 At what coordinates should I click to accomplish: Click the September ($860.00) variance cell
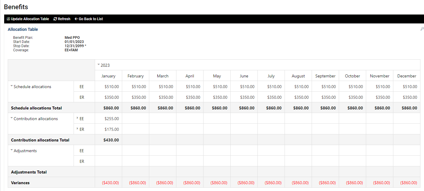point(325,183)
